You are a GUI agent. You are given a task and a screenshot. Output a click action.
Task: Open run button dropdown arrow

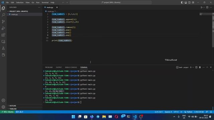coord(204,7)
